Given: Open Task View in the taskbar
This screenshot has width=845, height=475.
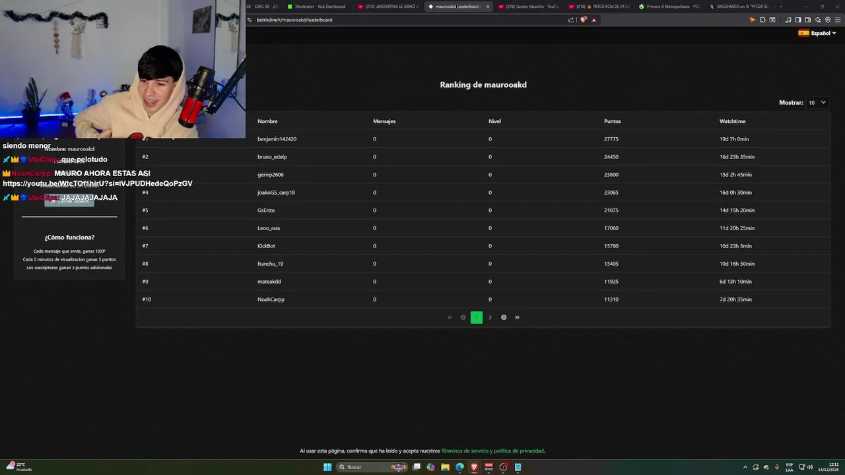Looking at the screenshot, I should [x=417, y=467].
